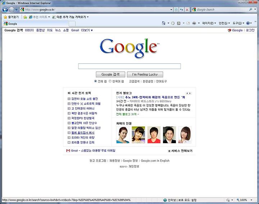Expand the address bar history dropdown
The image size is (259, 204).
click(x=171, y=10)
